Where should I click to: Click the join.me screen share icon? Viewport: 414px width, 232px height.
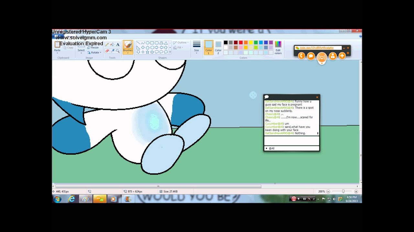[321, 57]
